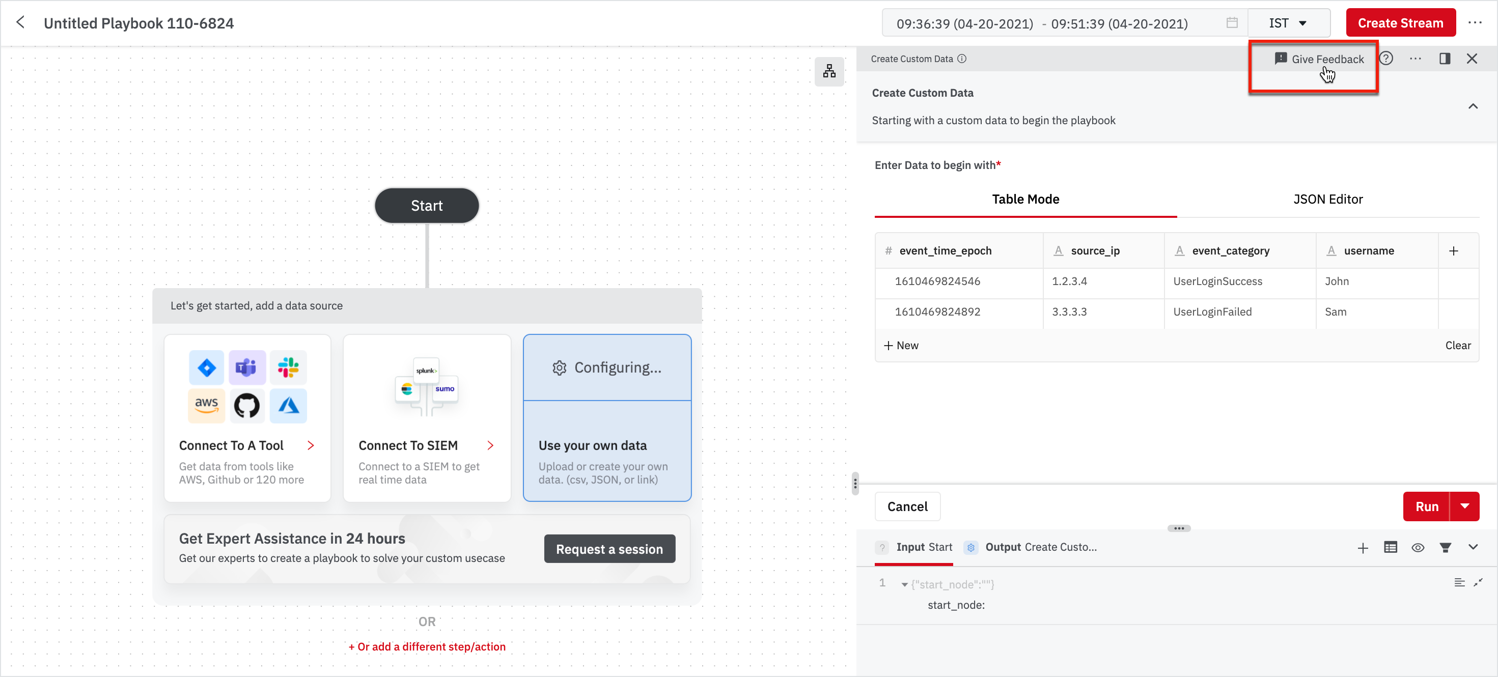Click the help question mark icon
Screen dimensions: 1498x677
(x=1386, y=59)
